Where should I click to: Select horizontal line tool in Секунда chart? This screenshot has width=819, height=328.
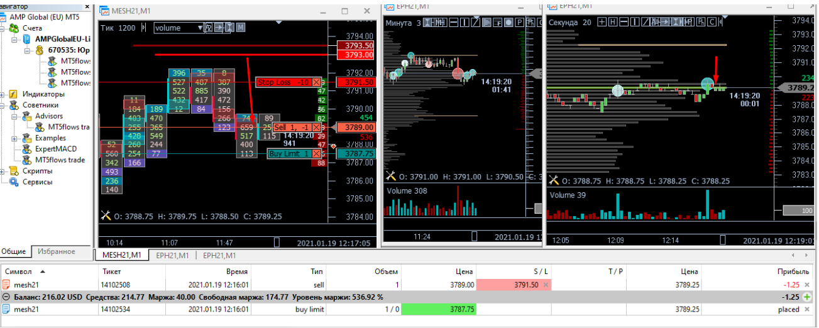pos(623,22)
